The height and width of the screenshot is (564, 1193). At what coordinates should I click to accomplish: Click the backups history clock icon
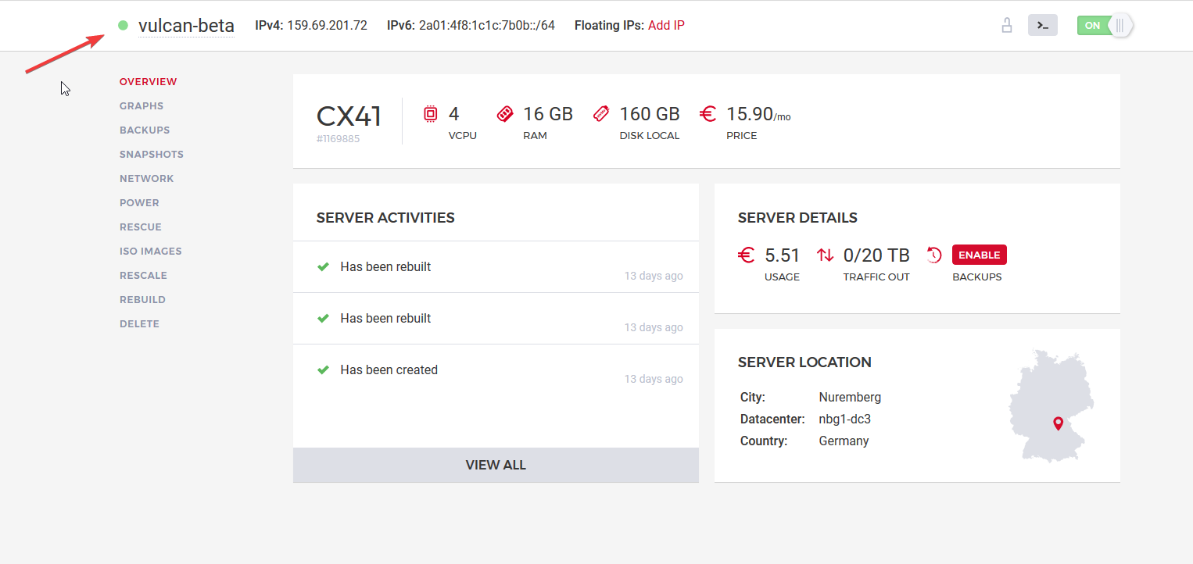(934, 255)
